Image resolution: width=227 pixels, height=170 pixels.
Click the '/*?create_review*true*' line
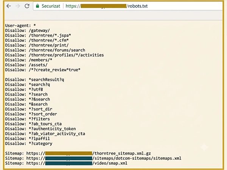click(43, 70)
